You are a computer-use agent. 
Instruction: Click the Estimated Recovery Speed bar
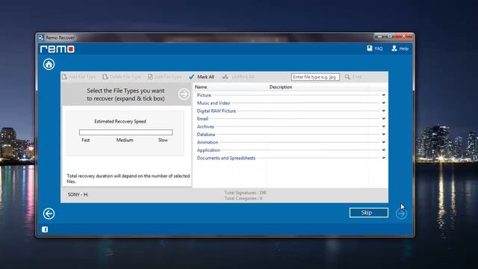pyautogui.click(x=125, y=132)
